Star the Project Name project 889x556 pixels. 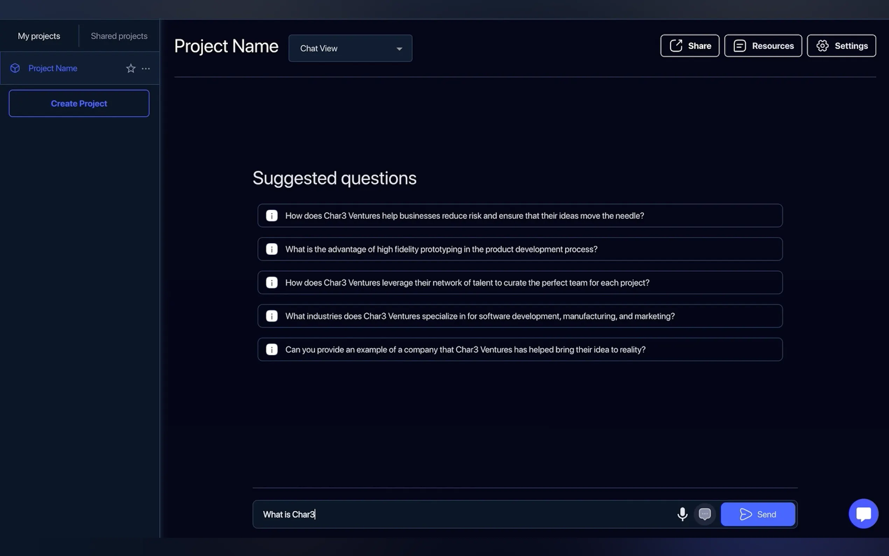[131, 68]
